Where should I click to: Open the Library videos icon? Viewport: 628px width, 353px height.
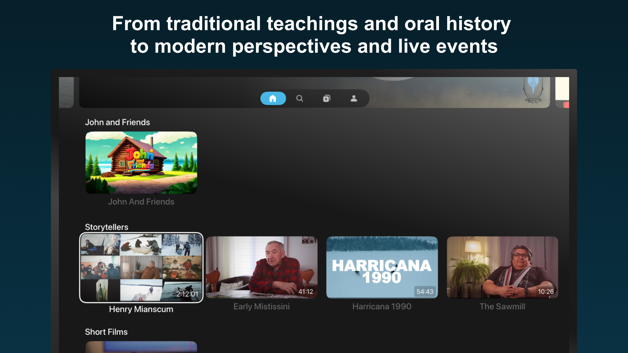(x=327, y=98)
